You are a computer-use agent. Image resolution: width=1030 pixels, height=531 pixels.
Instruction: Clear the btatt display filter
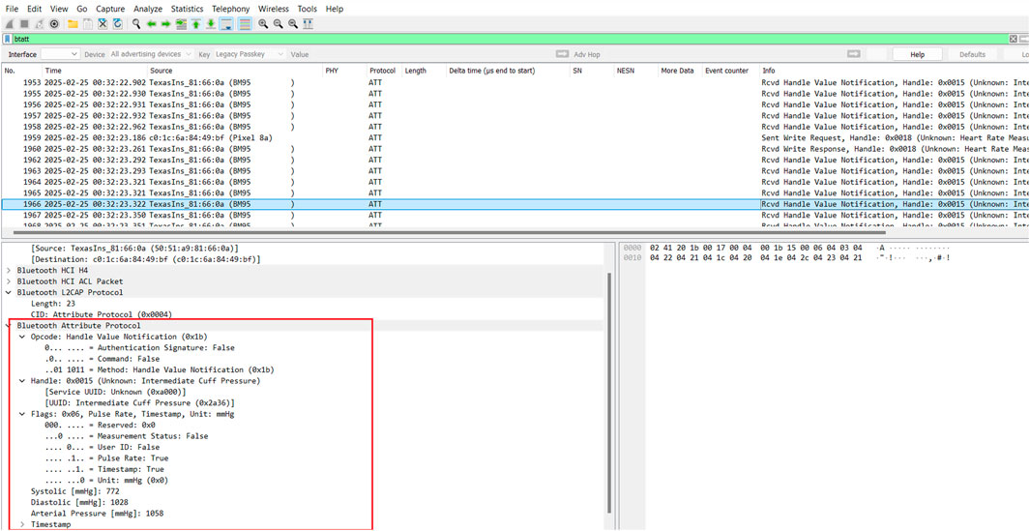click(1013, 39)
